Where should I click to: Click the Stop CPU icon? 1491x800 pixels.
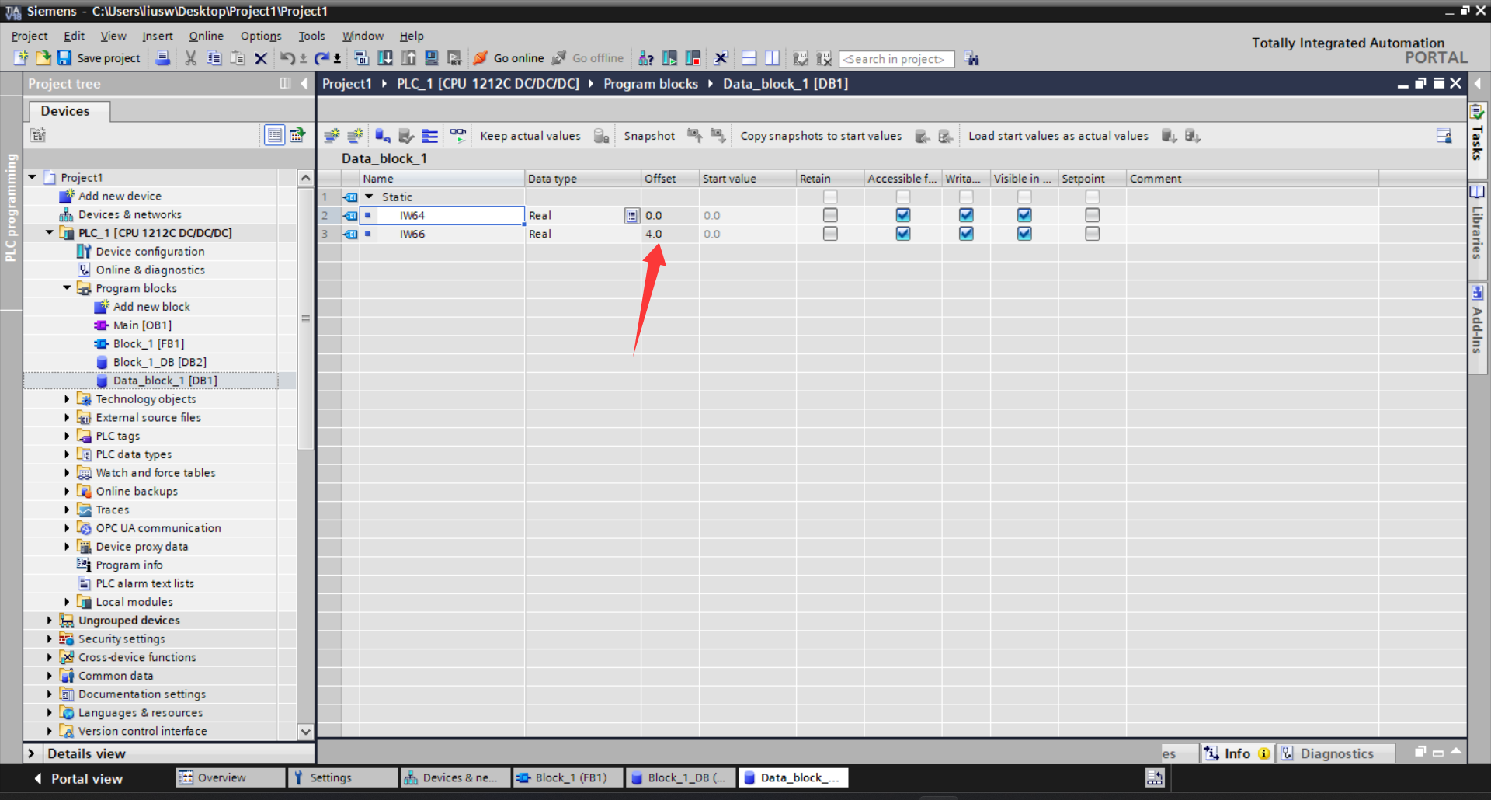693,58
